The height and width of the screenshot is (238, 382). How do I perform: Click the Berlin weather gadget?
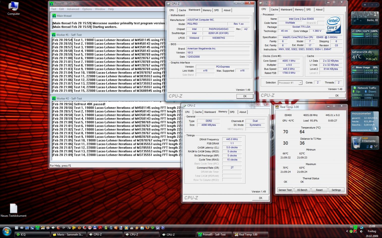[365, 18]
